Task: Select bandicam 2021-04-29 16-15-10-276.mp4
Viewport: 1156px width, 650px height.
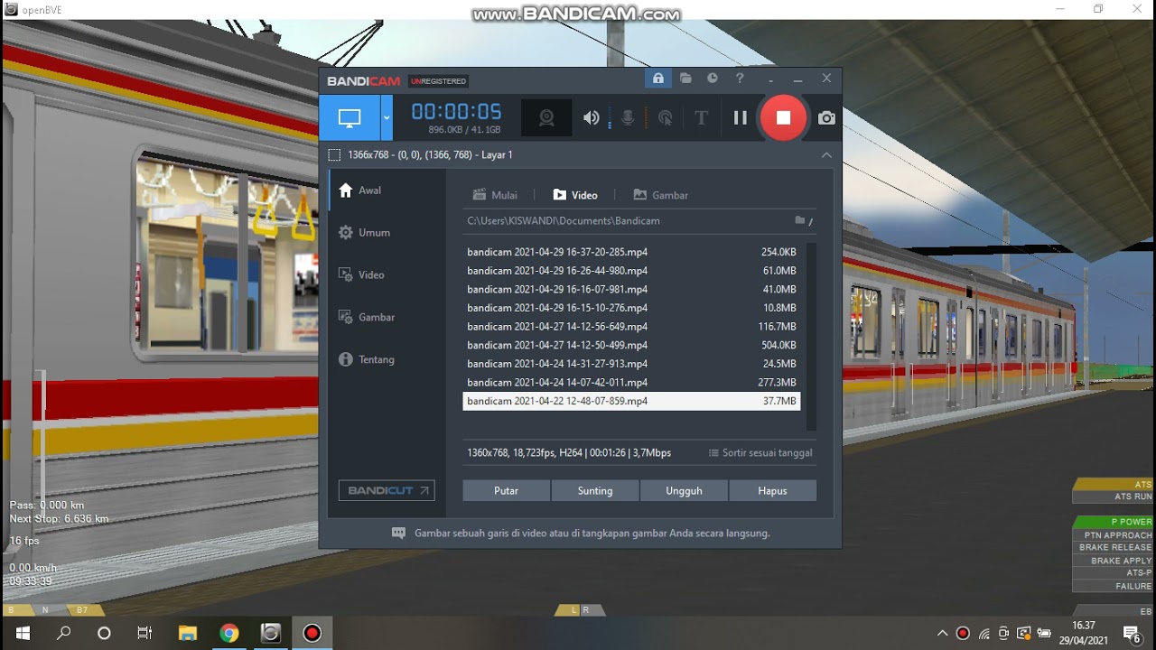Action: (x=631, y=308)
